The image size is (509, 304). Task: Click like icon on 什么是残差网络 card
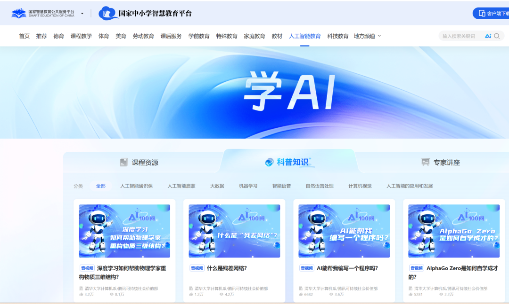(x=191, y=294)
